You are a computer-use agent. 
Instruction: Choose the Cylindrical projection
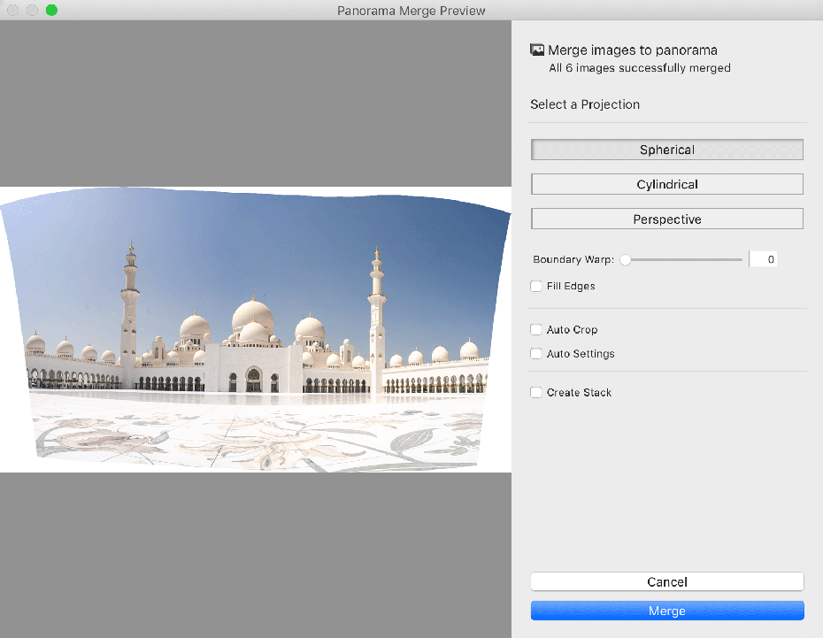(666, 183)
